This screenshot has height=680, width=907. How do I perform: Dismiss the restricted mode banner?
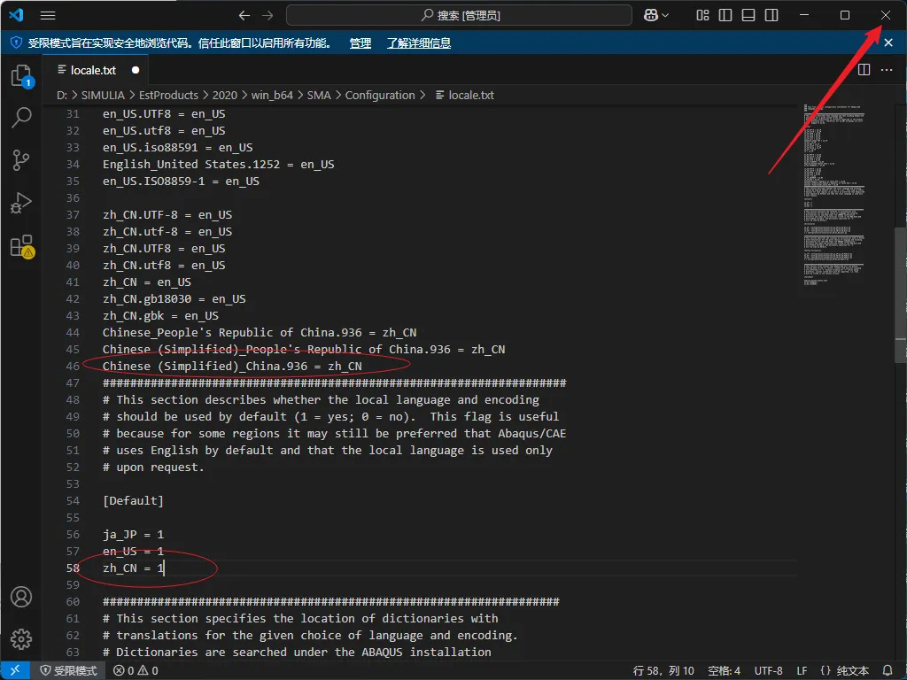[x=888, y=42]
